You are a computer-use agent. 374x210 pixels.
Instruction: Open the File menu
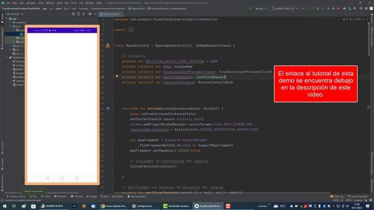[x=9, y=3]
